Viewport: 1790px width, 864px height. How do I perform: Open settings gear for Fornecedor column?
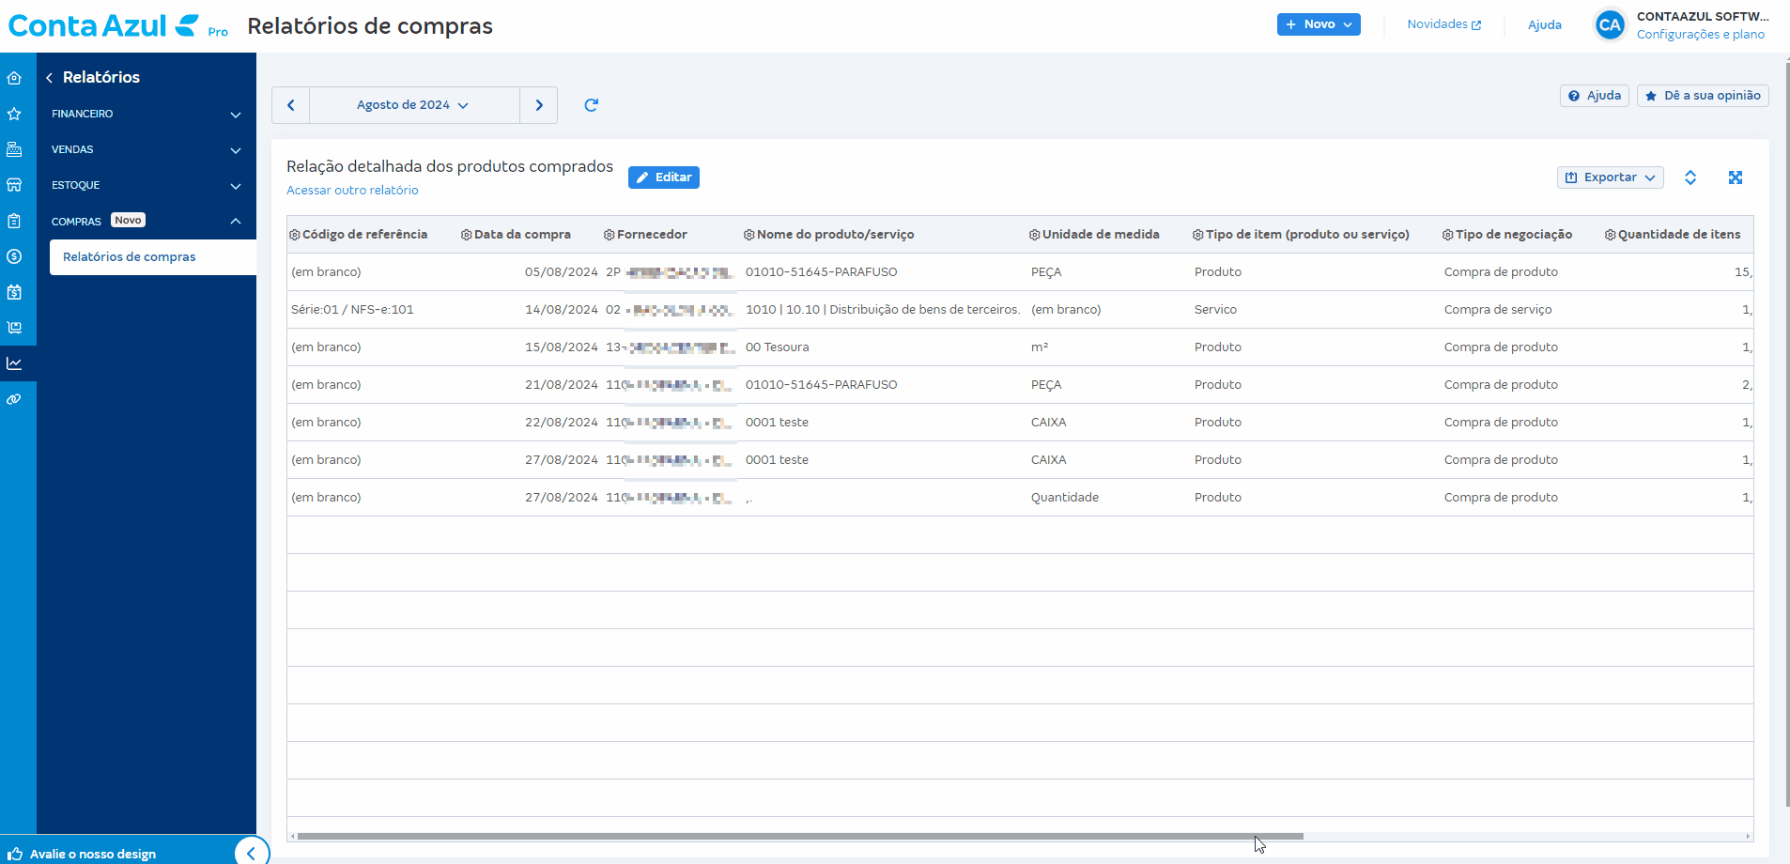610,235
